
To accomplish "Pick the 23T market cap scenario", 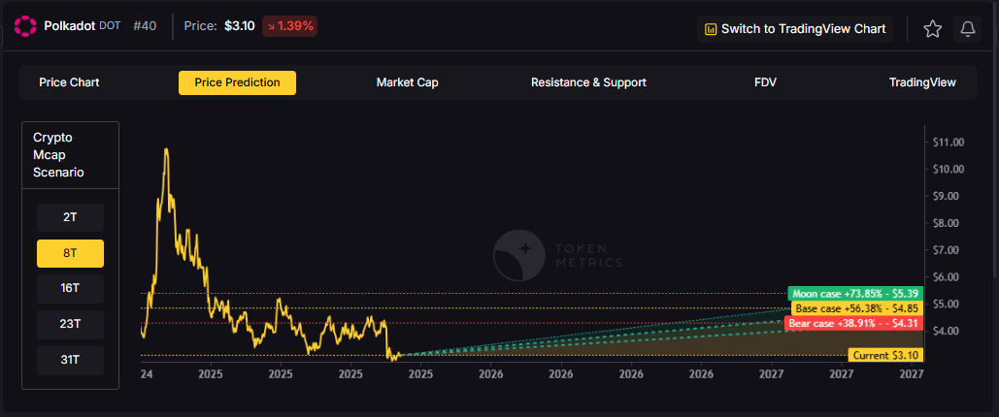I will pyautogui.click(x=70, y=324).
